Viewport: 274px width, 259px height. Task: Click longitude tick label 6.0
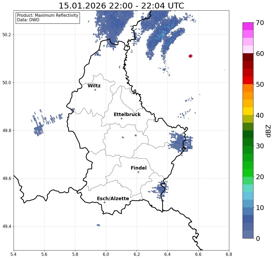106,254
